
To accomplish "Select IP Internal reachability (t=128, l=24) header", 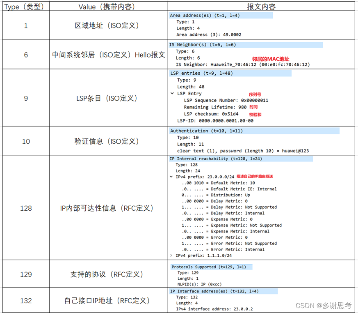I will 241,159.
